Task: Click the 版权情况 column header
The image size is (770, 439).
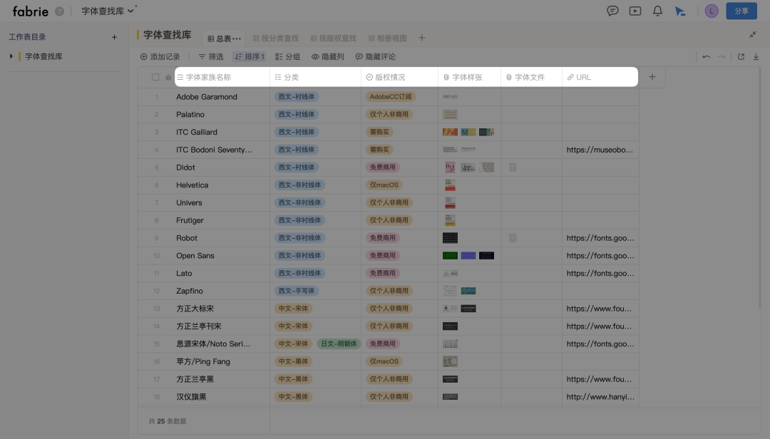Action: tap(399, 77)
